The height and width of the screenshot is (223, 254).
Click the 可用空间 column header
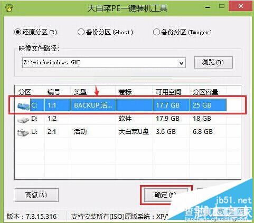click(x=168, y=92)
